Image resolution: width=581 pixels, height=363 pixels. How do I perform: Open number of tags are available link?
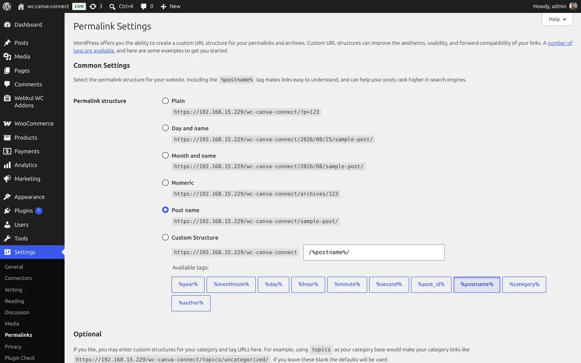(x=560, y=43)
